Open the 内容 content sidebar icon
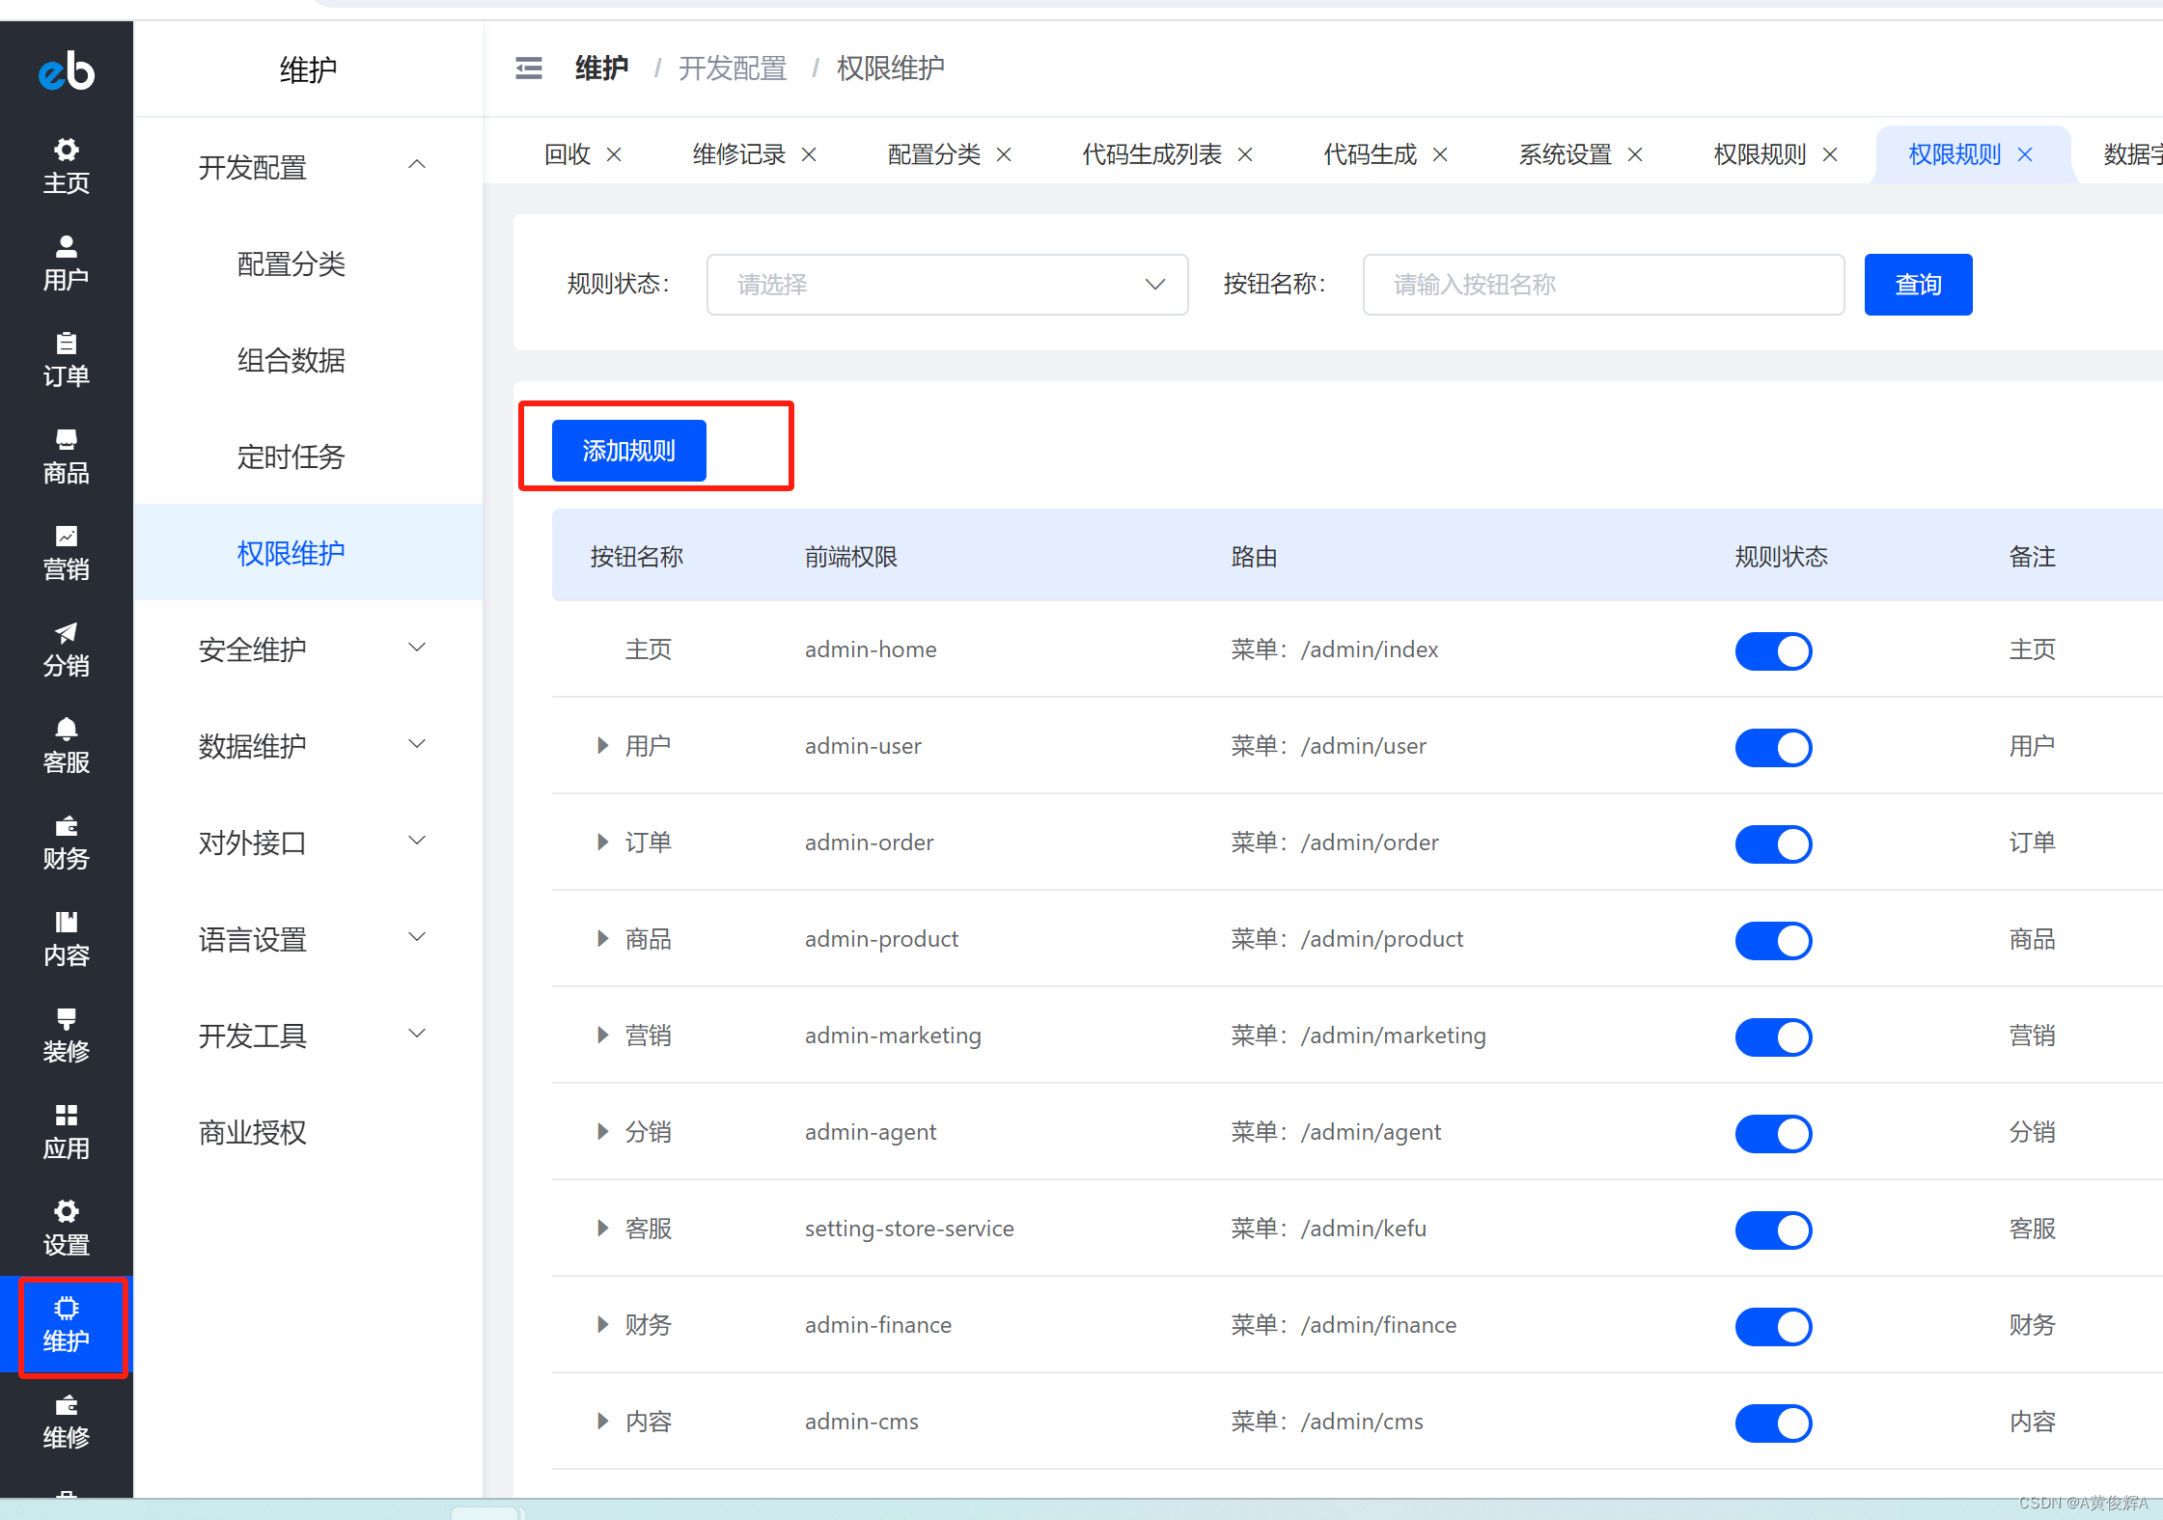 pos(67,938)
